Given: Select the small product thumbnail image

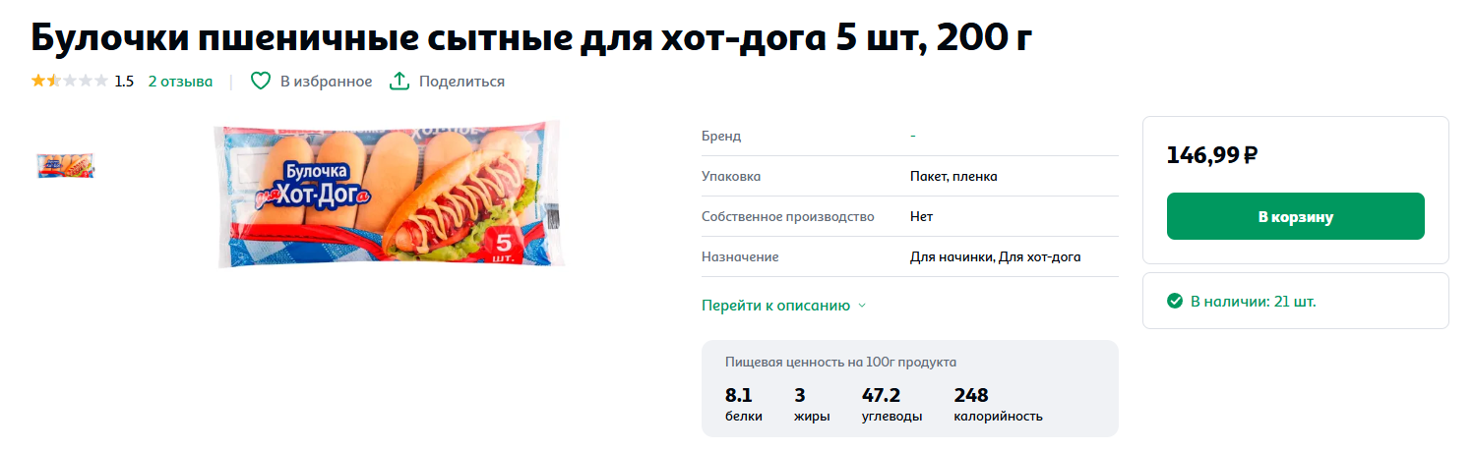Looking at the screenshot, I should click(x=65, y=165).
